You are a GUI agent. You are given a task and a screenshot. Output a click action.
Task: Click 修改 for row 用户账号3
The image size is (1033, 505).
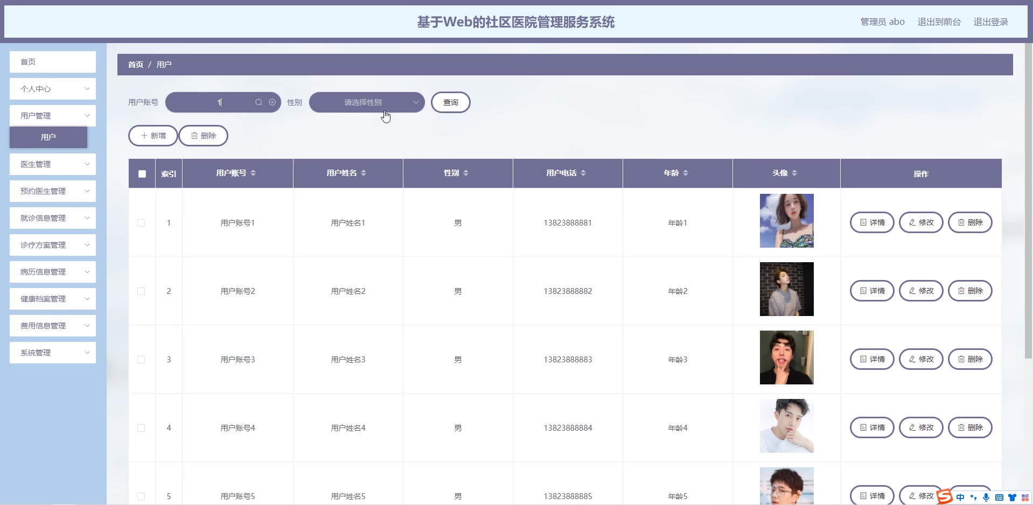coord(921,359)
